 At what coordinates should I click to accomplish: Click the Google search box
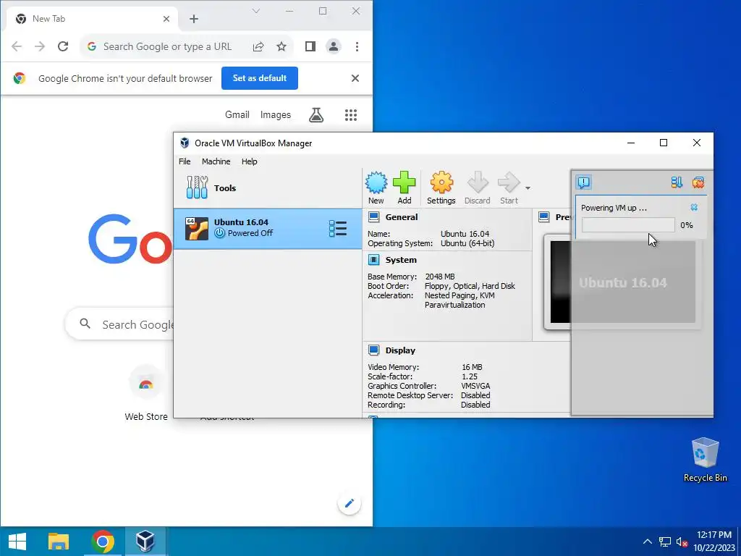[x=119, y=324]
